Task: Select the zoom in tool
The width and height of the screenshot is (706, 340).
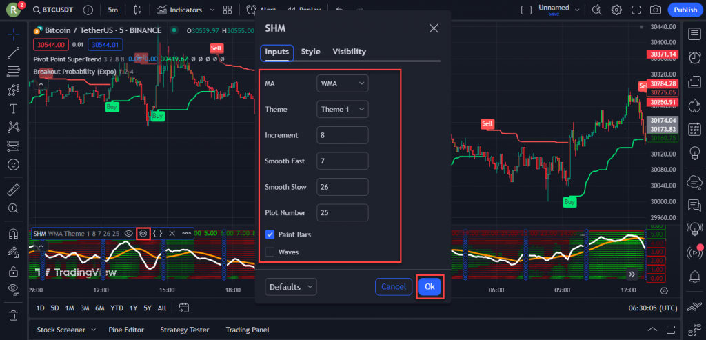Action: (x=14, y=208)
